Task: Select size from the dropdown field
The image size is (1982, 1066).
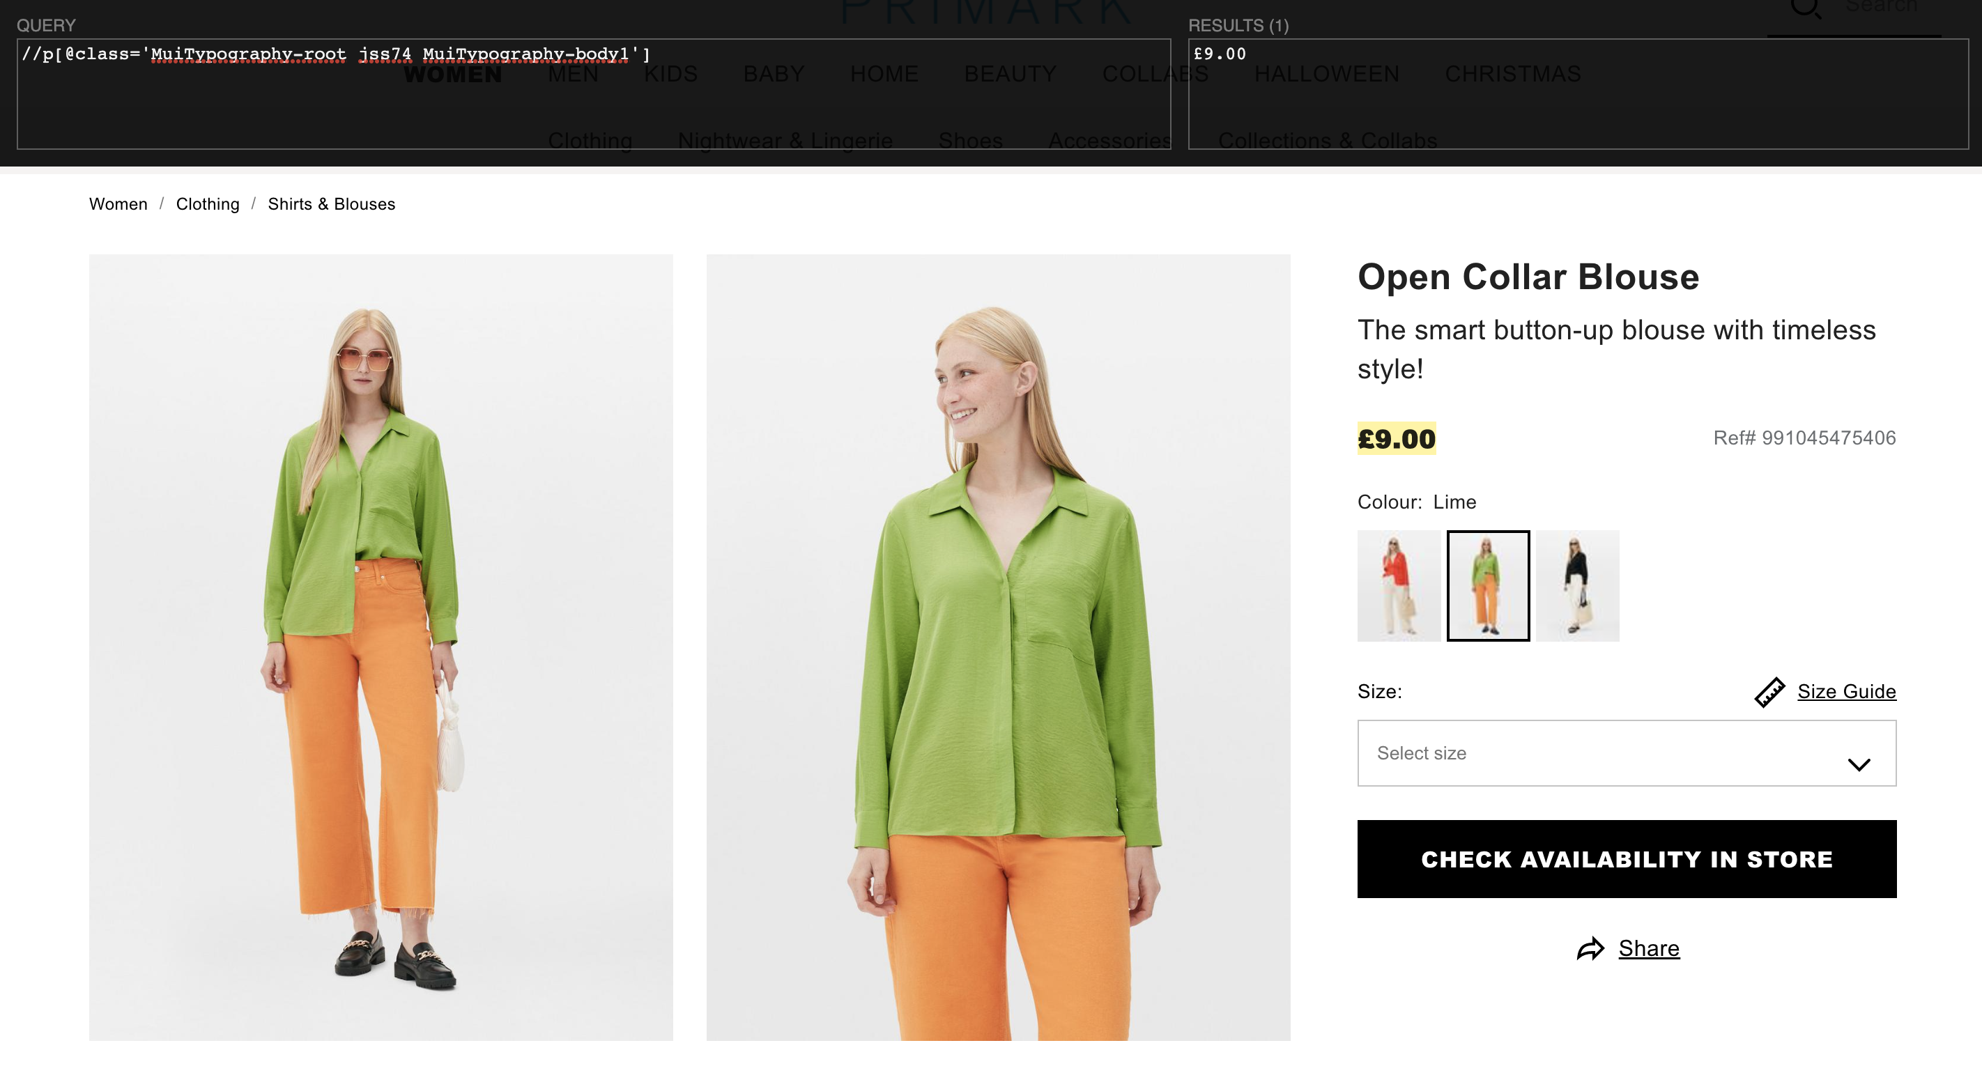Action: click(x=1627, y=754)
